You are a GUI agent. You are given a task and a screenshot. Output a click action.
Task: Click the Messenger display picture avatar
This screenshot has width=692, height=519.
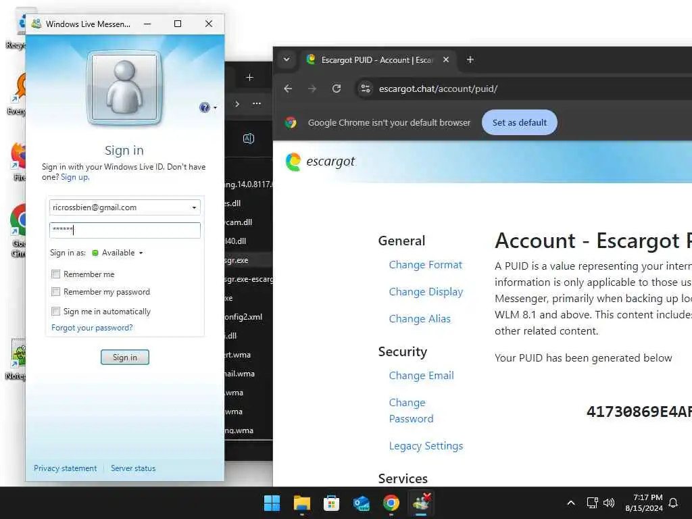pyautogui.click(x=124, y=88)
